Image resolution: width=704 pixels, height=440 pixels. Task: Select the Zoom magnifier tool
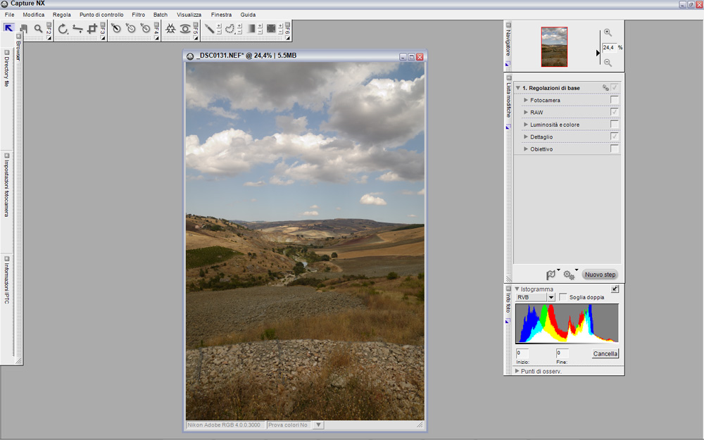click(38, 29)
